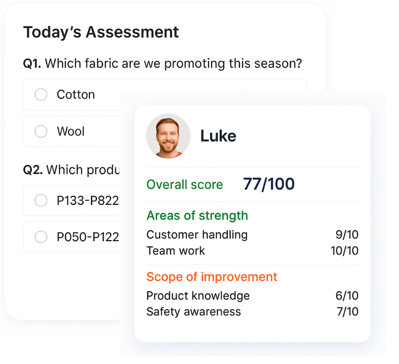Viewport: 399px width, 364px height.
Task: Pick the P050-P122 radio option
Action: tap(41, 237)
